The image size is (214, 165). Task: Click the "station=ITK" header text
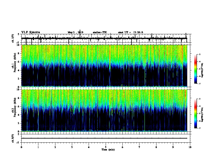[x=100, y=32]
